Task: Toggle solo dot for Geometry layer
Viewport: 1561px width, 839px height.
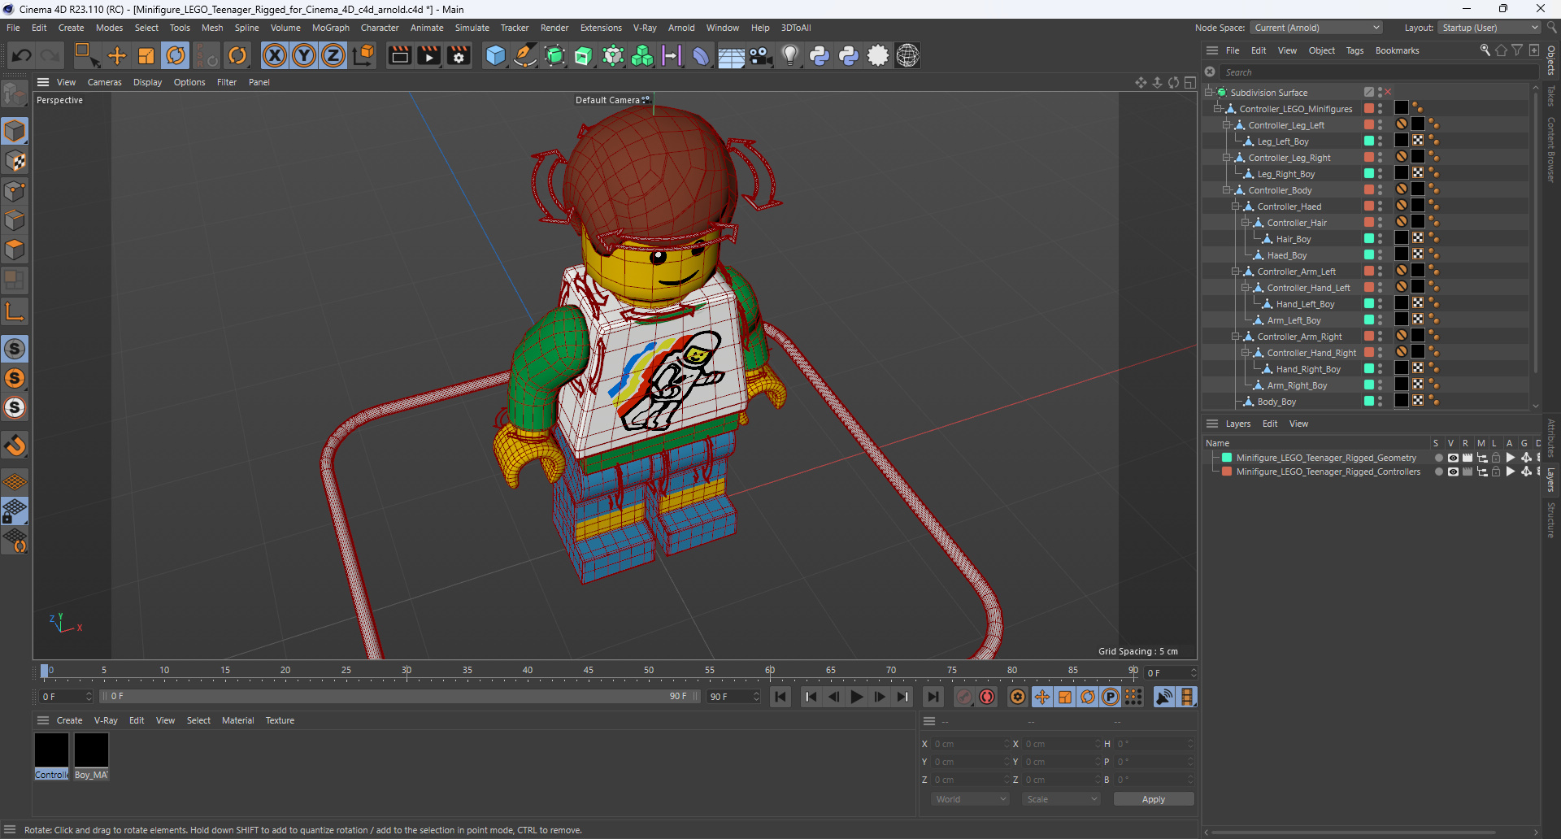Action: point(1438,458)
